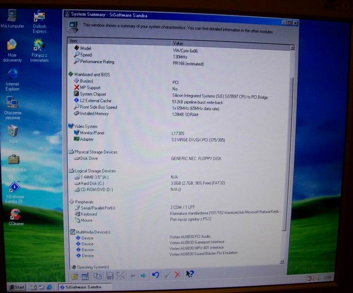The height and width of the screenshot is (293, 353).
Task: Click the first quick launch icon beside Start
Action: 34,287
